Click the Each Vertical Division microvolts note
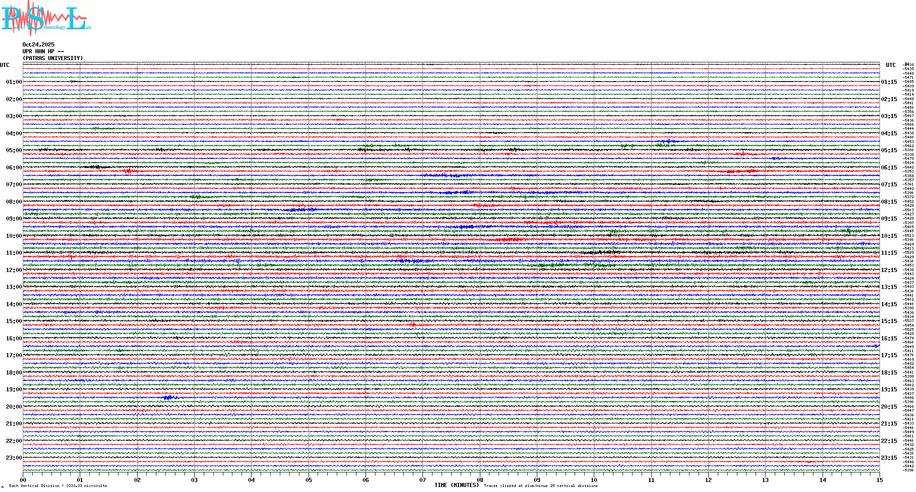The height and width of the screenshot is (492, 916). (58, 486)
